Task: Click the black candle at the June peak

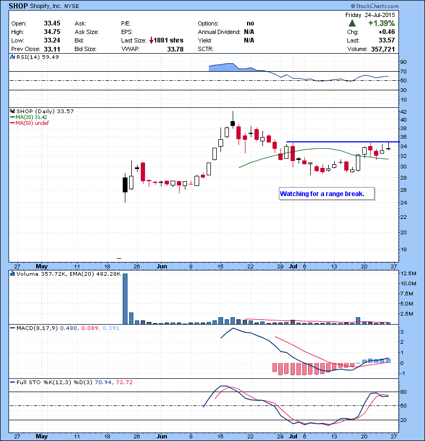Action: [233, 123]
